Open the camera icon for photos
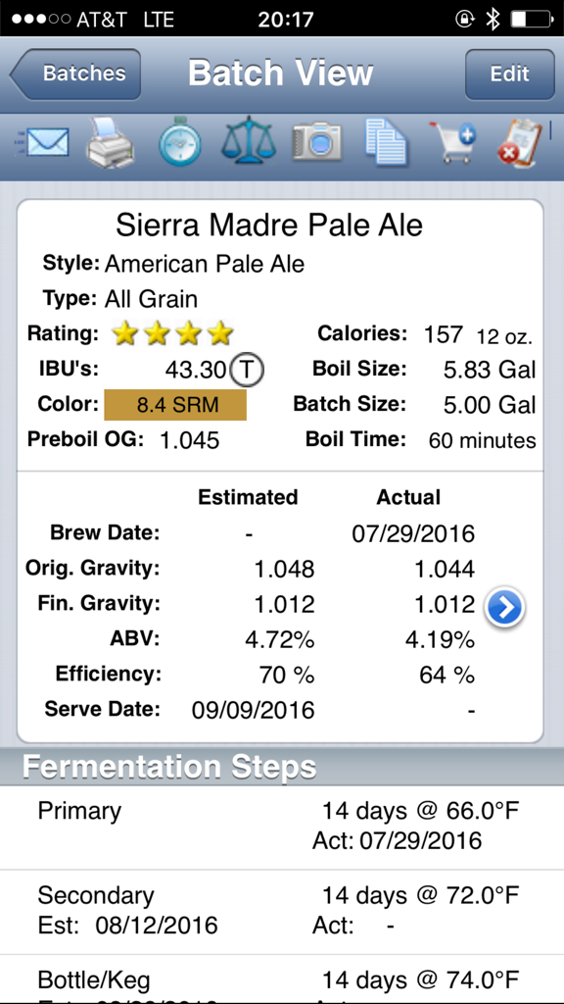The height and width of the screenshot is (1004, 564). [317, 141]
